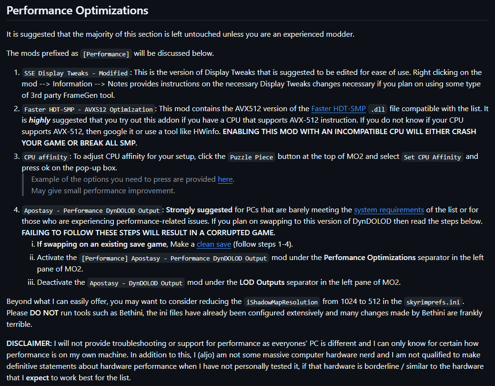
Task: Click the iShadowMapResolution setting name
Action: (x=282, y=302)
